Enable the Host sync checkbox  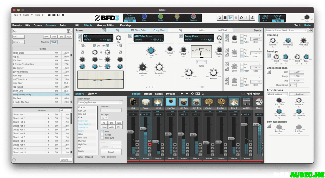click(102, 138)
